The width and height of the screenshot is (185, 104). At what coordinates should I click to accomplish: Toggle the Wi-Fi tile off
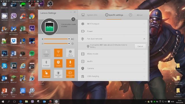coord(58,53)
